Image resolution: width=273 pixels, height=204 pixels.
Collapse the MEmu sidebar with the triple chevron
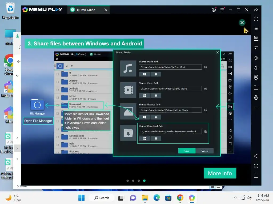point(256,10)
